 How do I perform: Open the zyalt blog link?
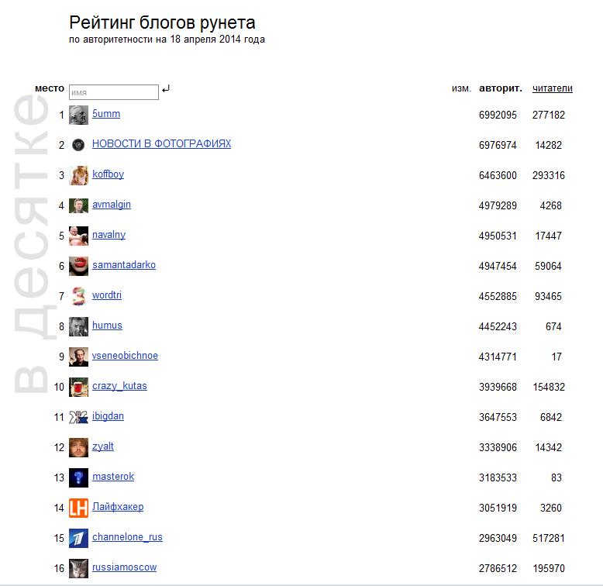pyautogui.click(x=103, y=446)
